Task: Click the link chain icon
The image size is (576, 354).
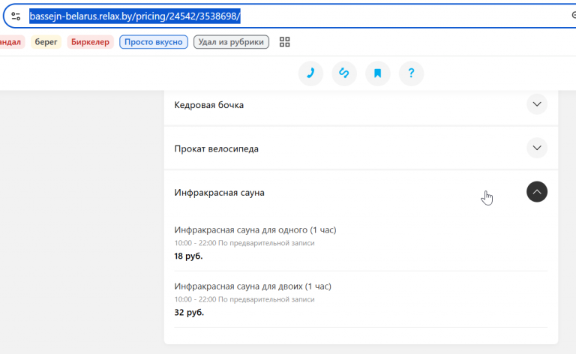Action: click(x=344, y=73)
